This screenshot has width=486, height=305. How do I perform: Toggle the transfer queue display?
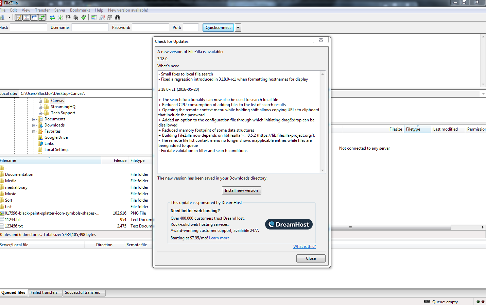pyautogui.click(x=42, y=17)
